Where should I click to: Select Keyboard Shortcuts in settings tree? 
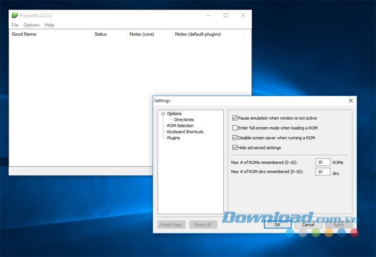[185, 131]
